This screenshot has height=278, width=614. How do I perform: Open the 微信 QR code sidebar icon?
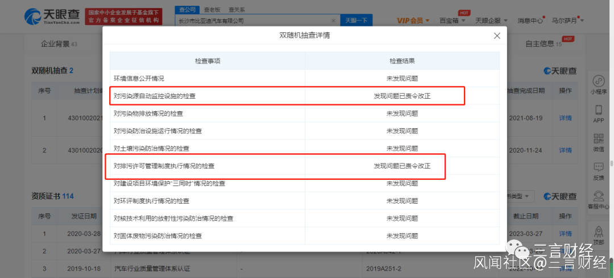(x=598, y=143)
